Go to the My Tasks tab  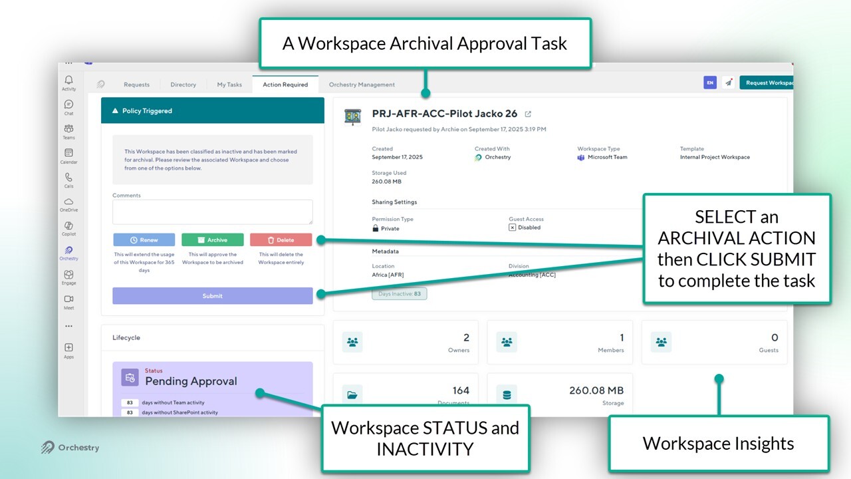point(229,84)
